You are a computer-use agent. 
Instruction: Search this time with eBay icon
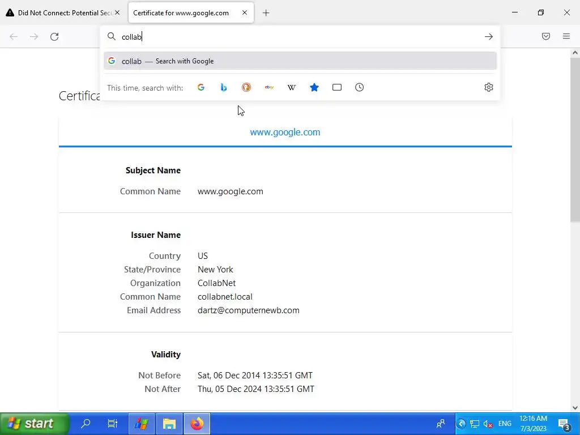(269, 87)
